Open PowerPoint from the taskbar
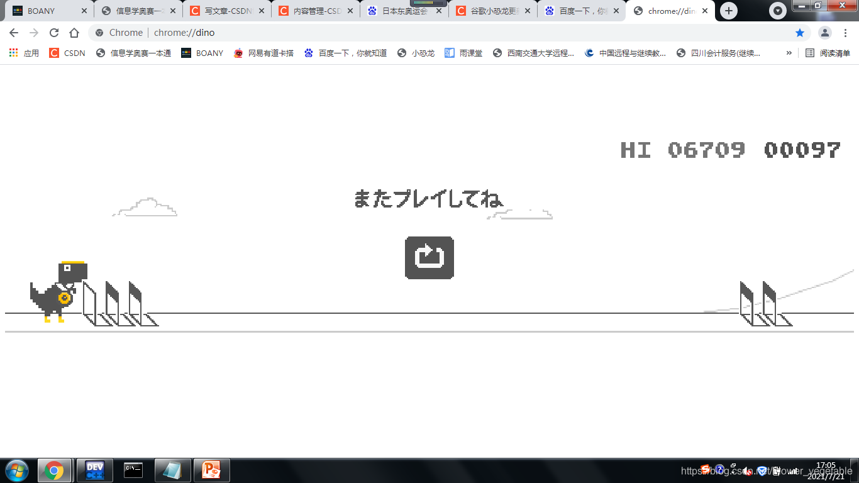Screen dimensions: 859x483 coord(212,470)
